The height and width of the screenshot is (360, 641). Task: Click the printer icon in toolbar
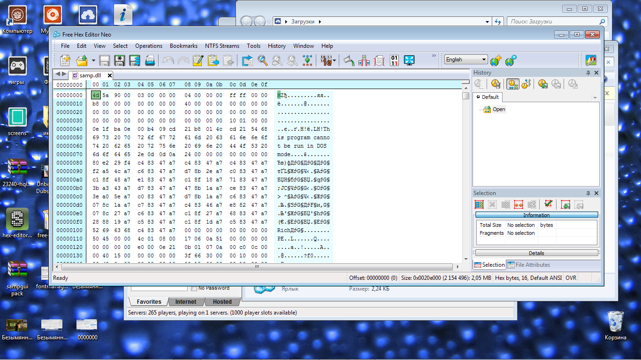pos(150,60)
